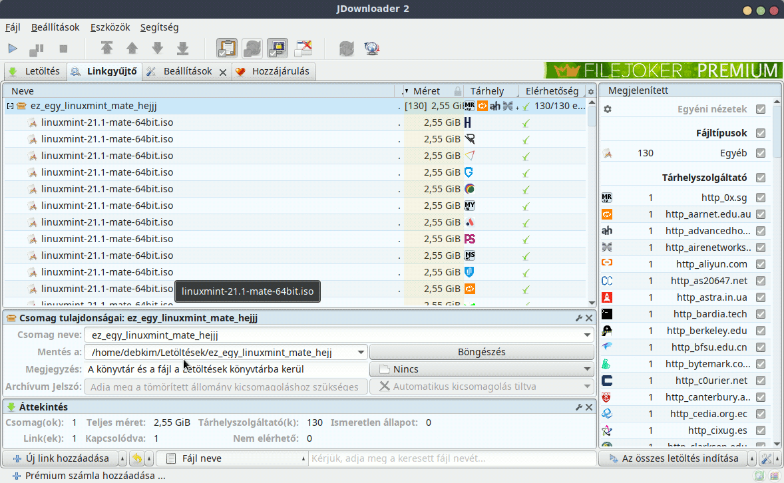Click the pause downloads toolbar icon

[x=37, y=49]
